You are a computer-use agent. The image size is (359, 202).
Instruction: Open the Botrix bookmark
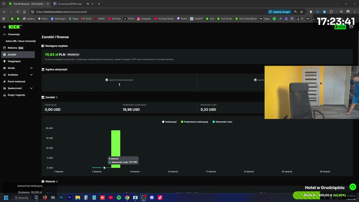tap(43, 19)
